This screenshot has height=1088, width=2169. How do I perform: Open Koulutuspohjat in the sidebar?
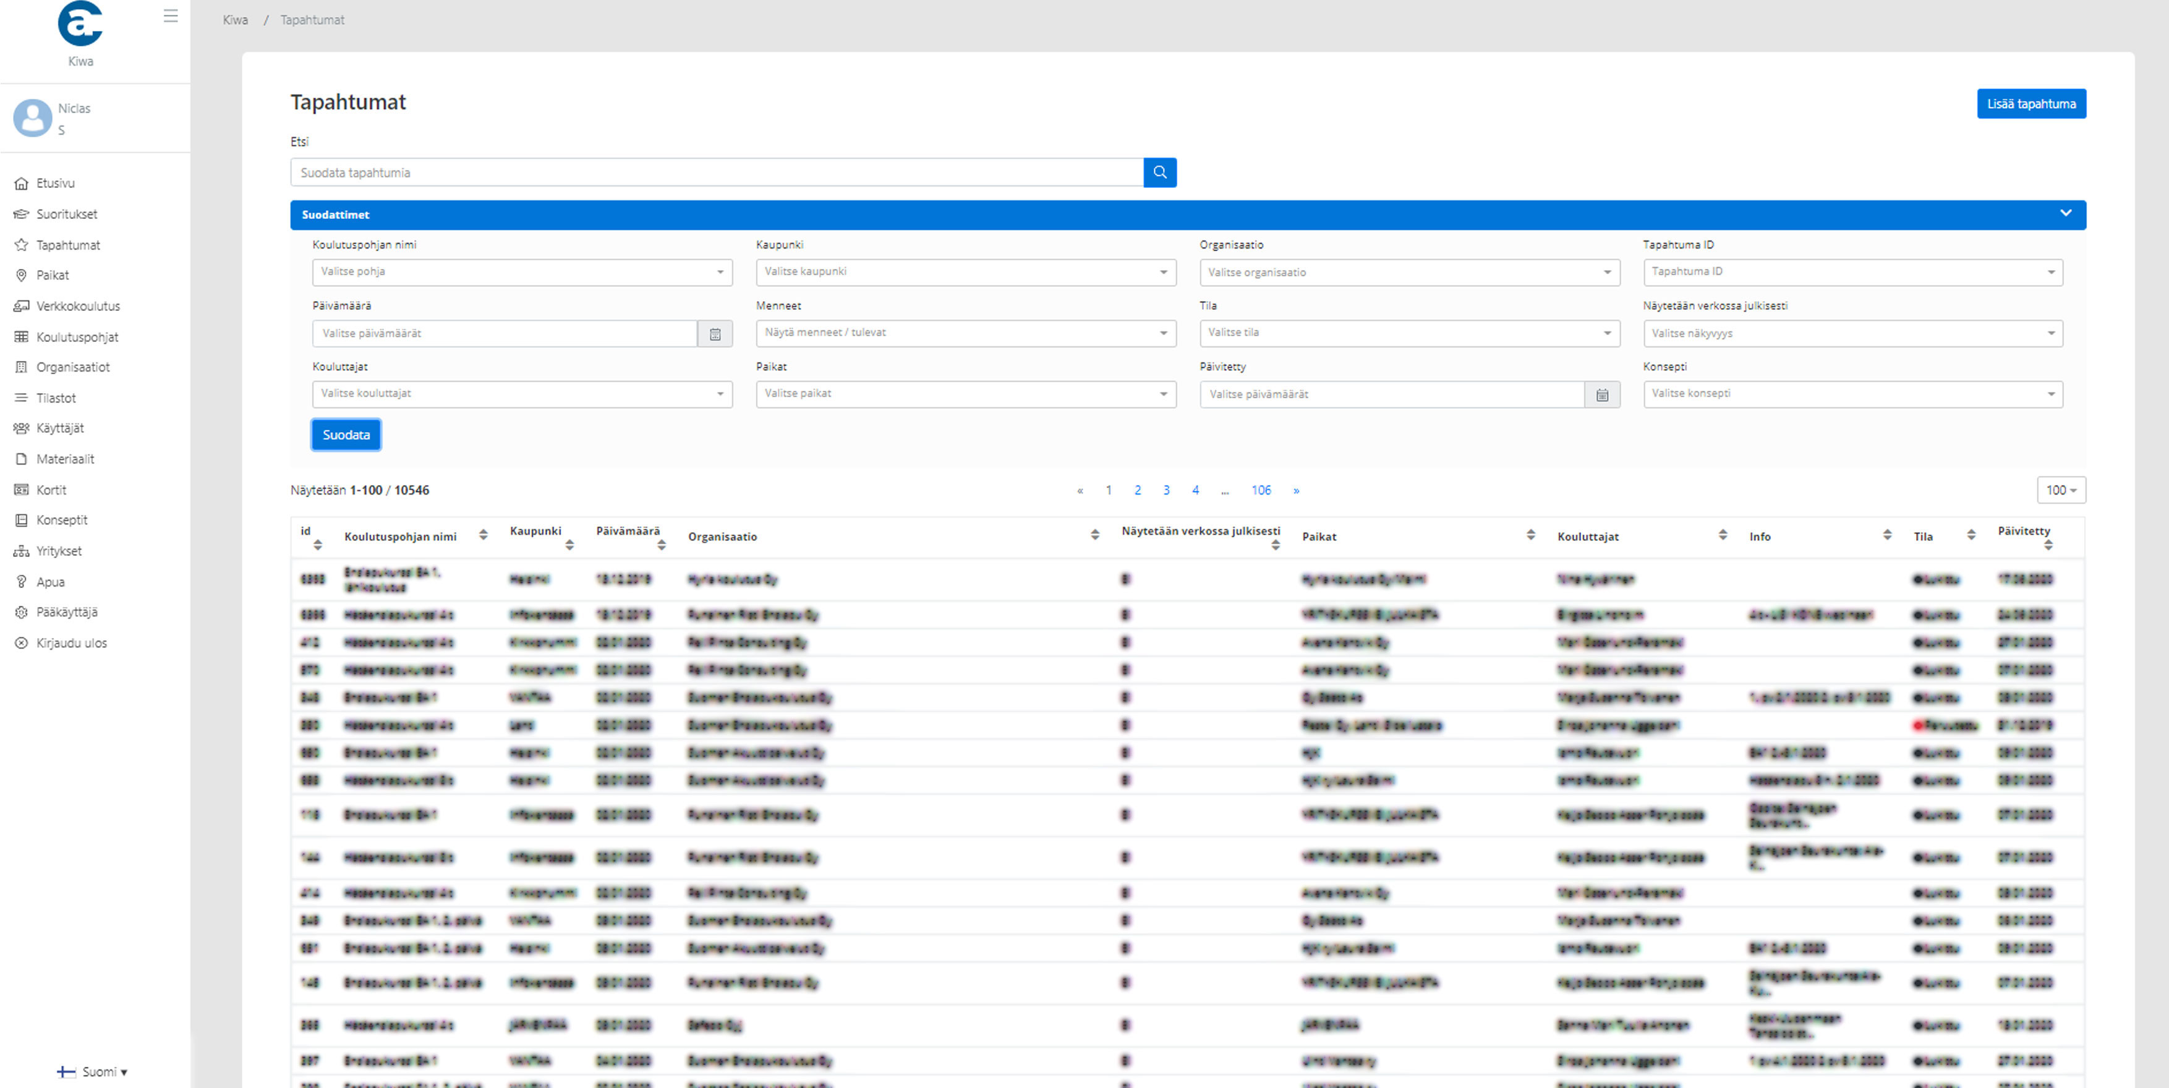click(x=77, y=337)
